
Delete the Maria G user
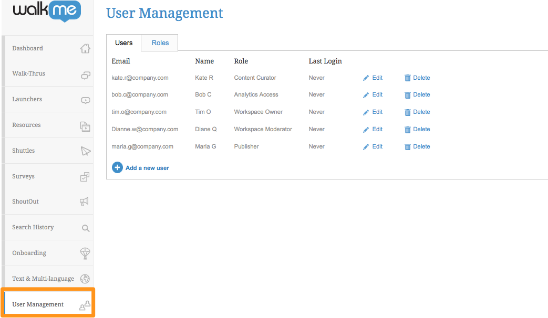[x=417, y=146]
